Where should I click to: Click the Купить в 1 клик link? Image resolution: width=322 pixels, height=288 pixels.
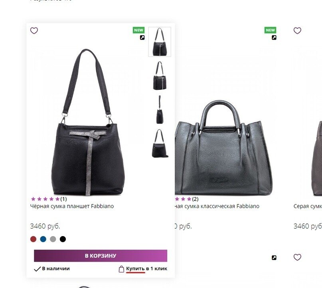tap(146, 268)
